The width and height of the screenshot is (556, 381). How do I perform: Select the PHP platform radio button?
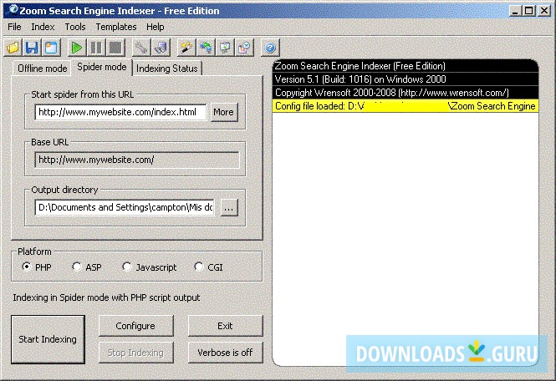tap(27, 267)
